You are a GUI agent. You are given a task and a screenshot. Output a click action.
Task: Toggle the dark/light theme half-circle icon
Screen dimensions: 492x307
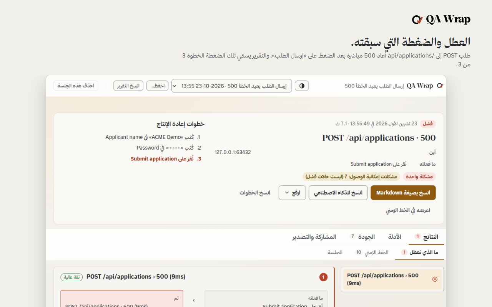[302, 86]
